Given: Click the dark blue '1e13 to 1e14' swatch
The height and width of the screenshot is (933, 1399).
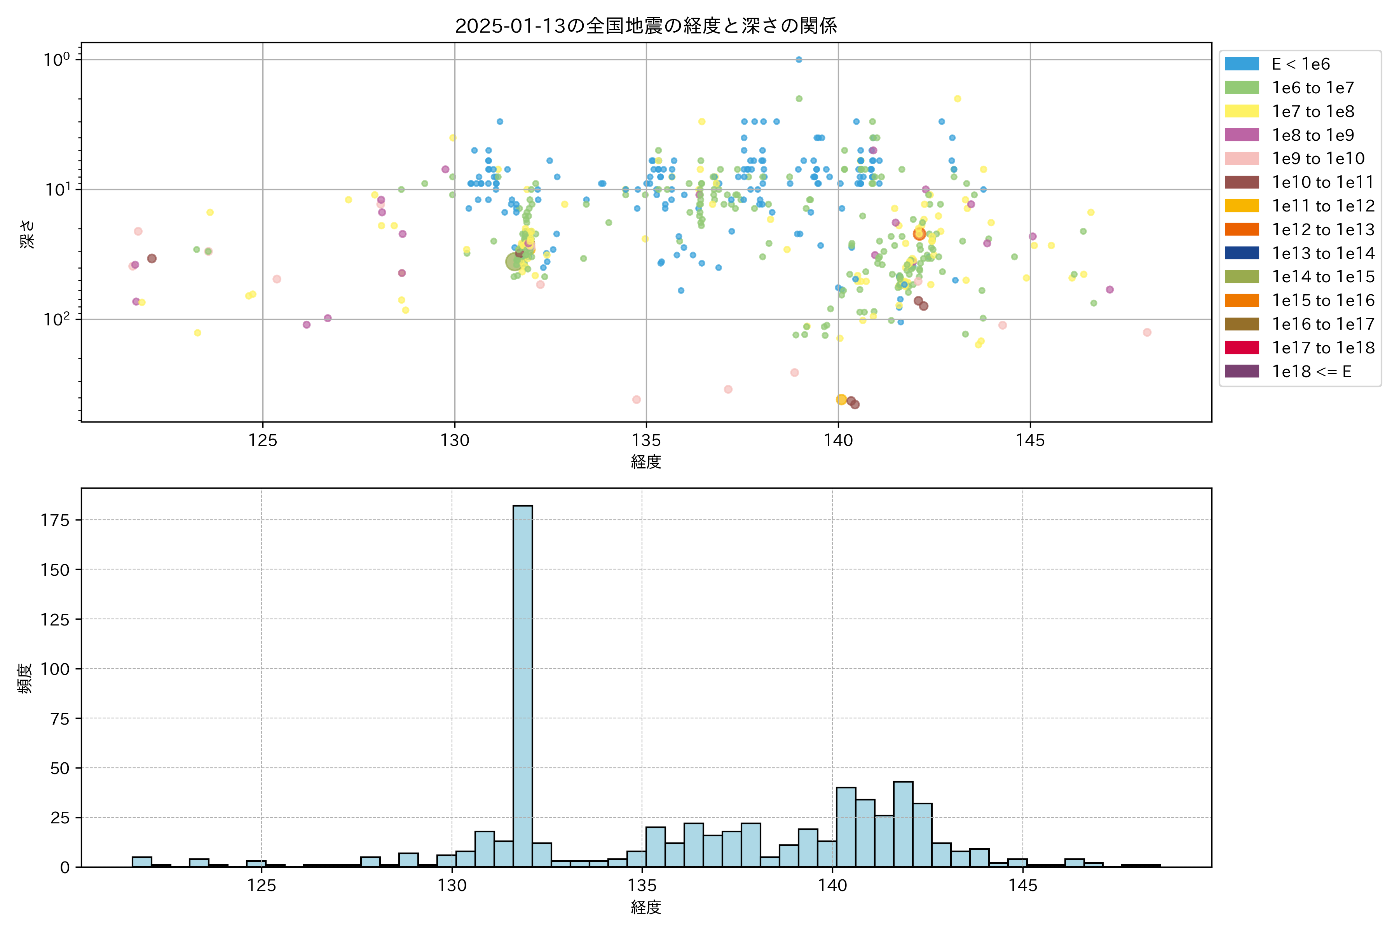Looking at the screenshot, I should click(x=1242, y=253).
